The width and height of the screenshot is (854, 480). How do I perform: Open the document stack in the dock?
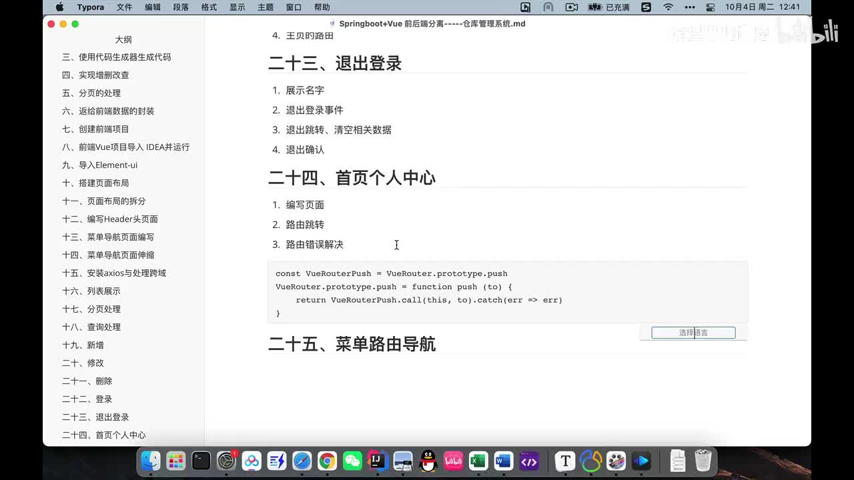(x=678, y=461)
